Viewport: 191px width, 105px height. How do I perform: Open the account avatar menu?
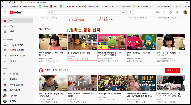[185, 12]
